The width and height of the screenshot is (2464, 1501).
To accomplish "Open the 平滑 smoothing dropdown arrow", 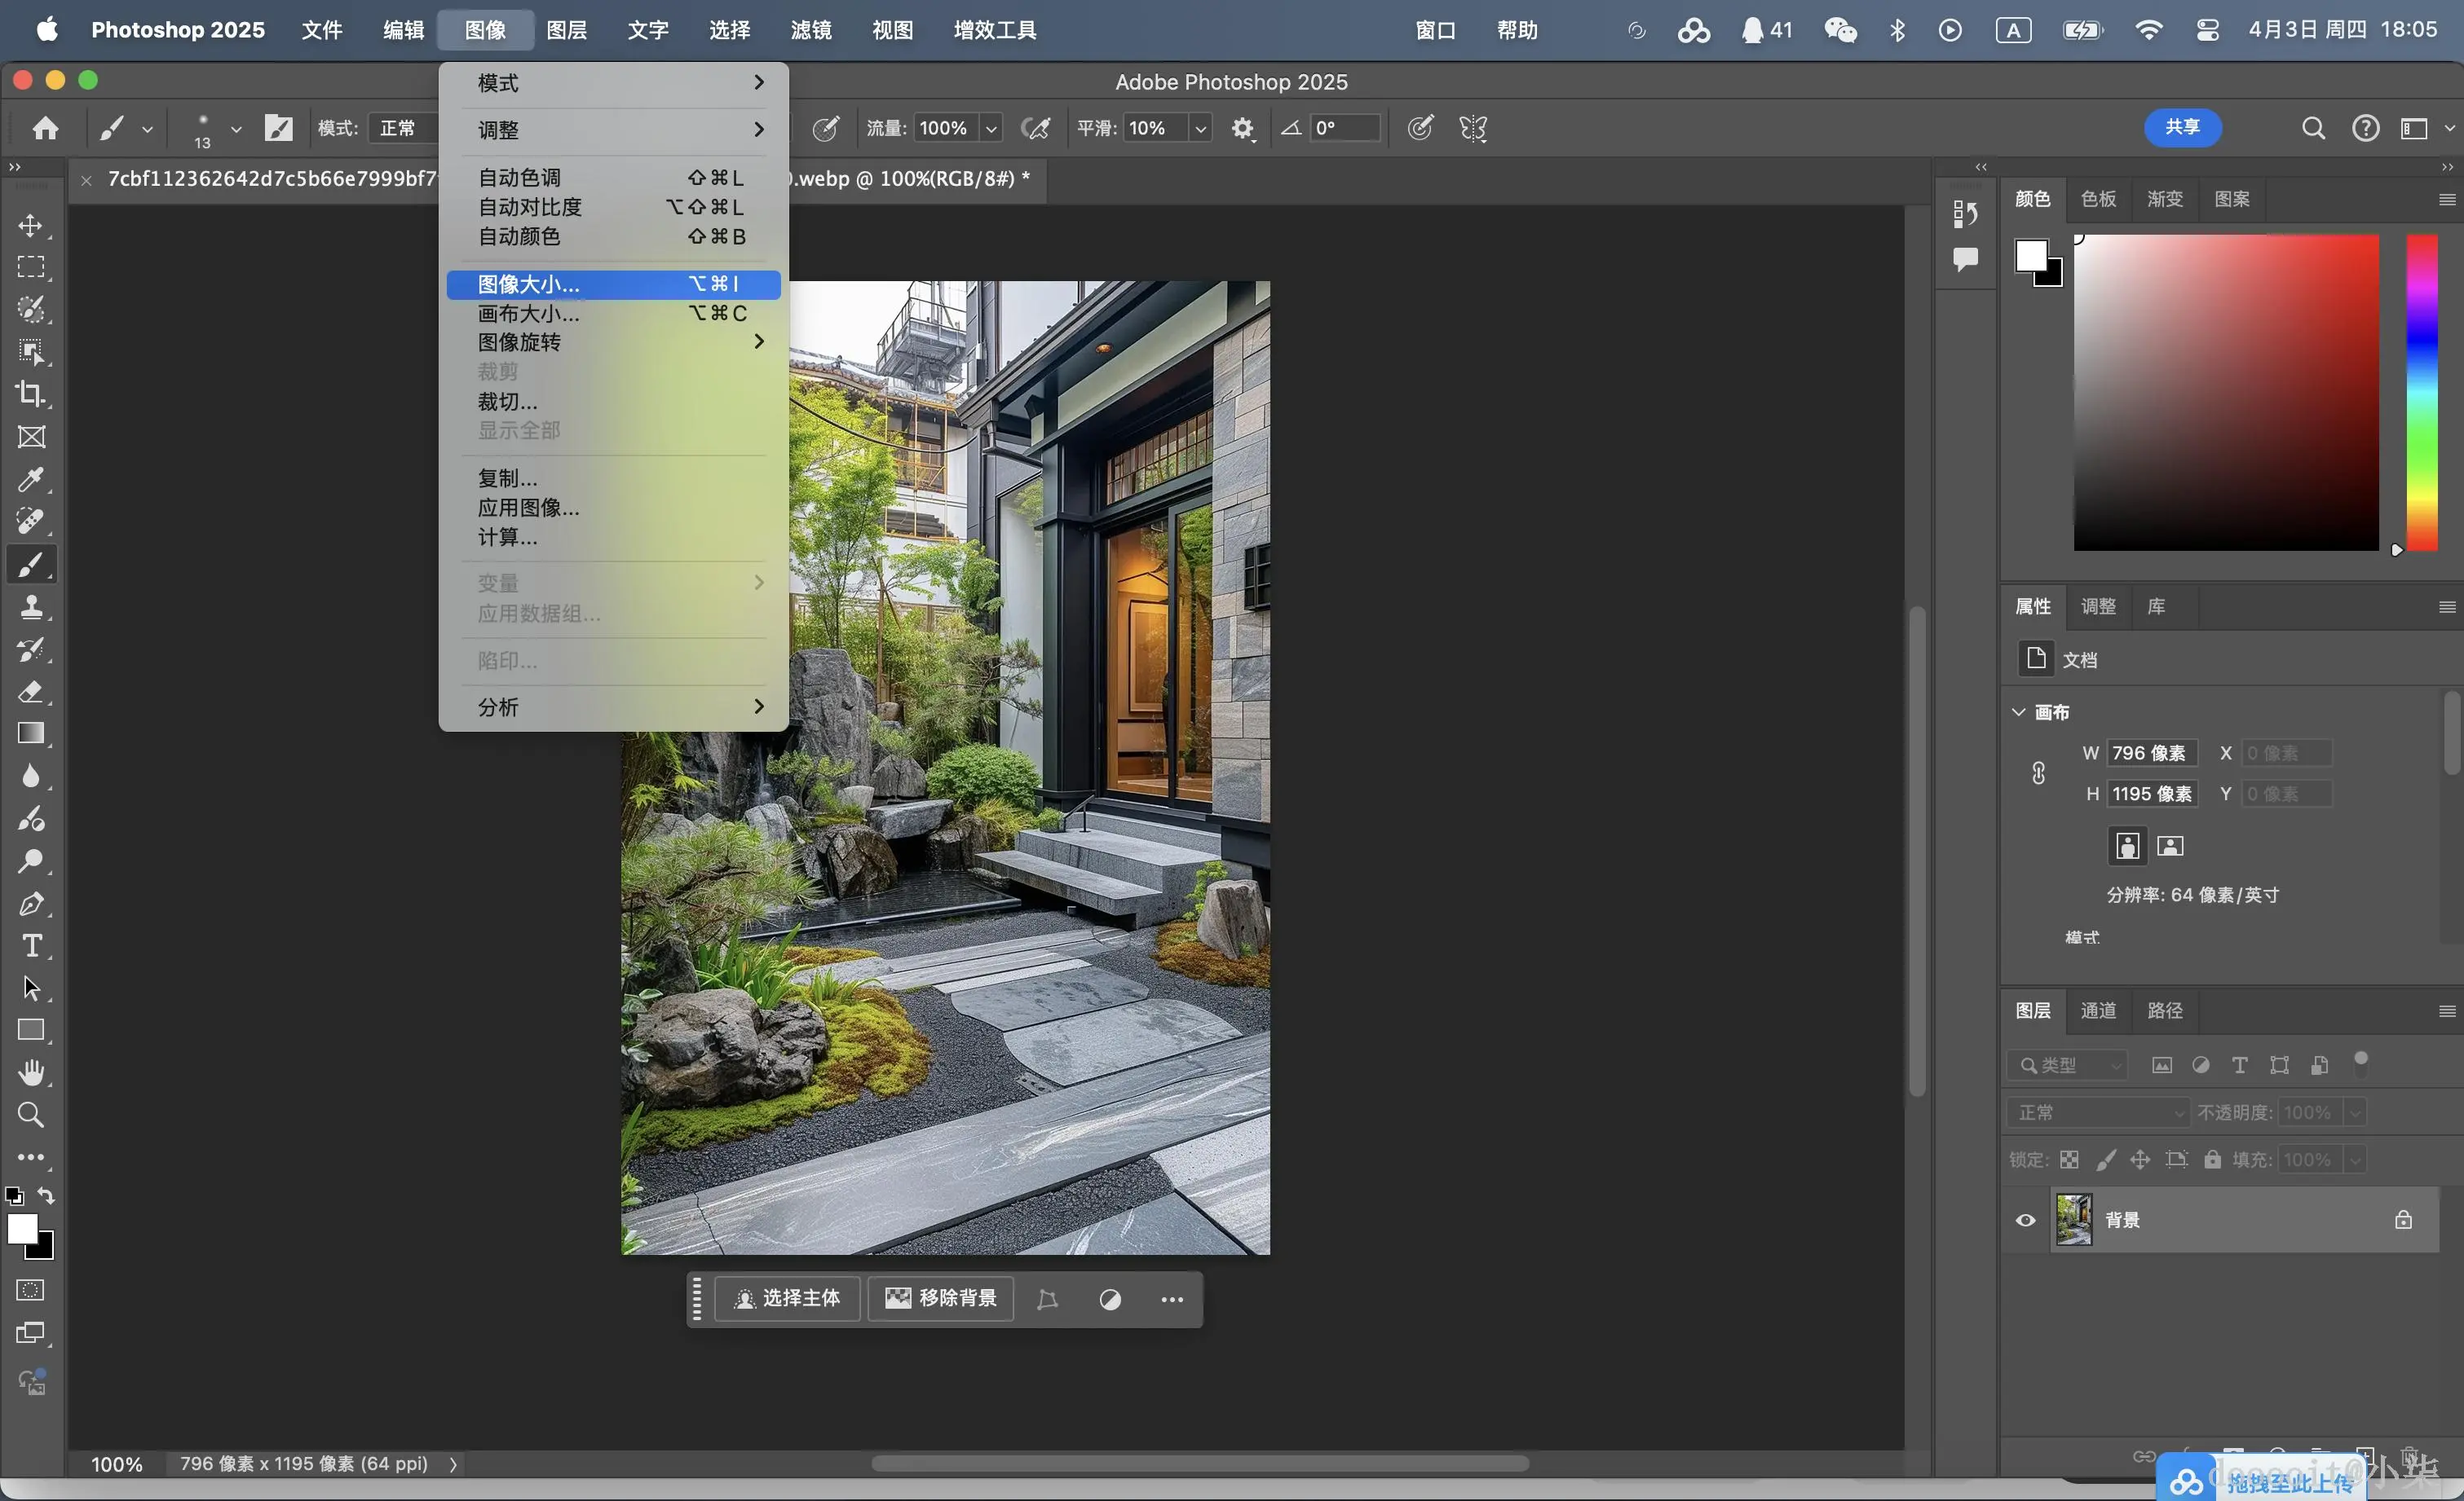I will [x=1201, y=129].
